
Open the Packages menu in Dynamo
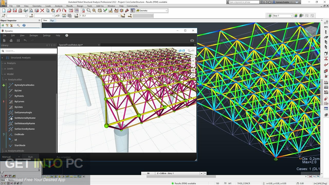(34, 35)
